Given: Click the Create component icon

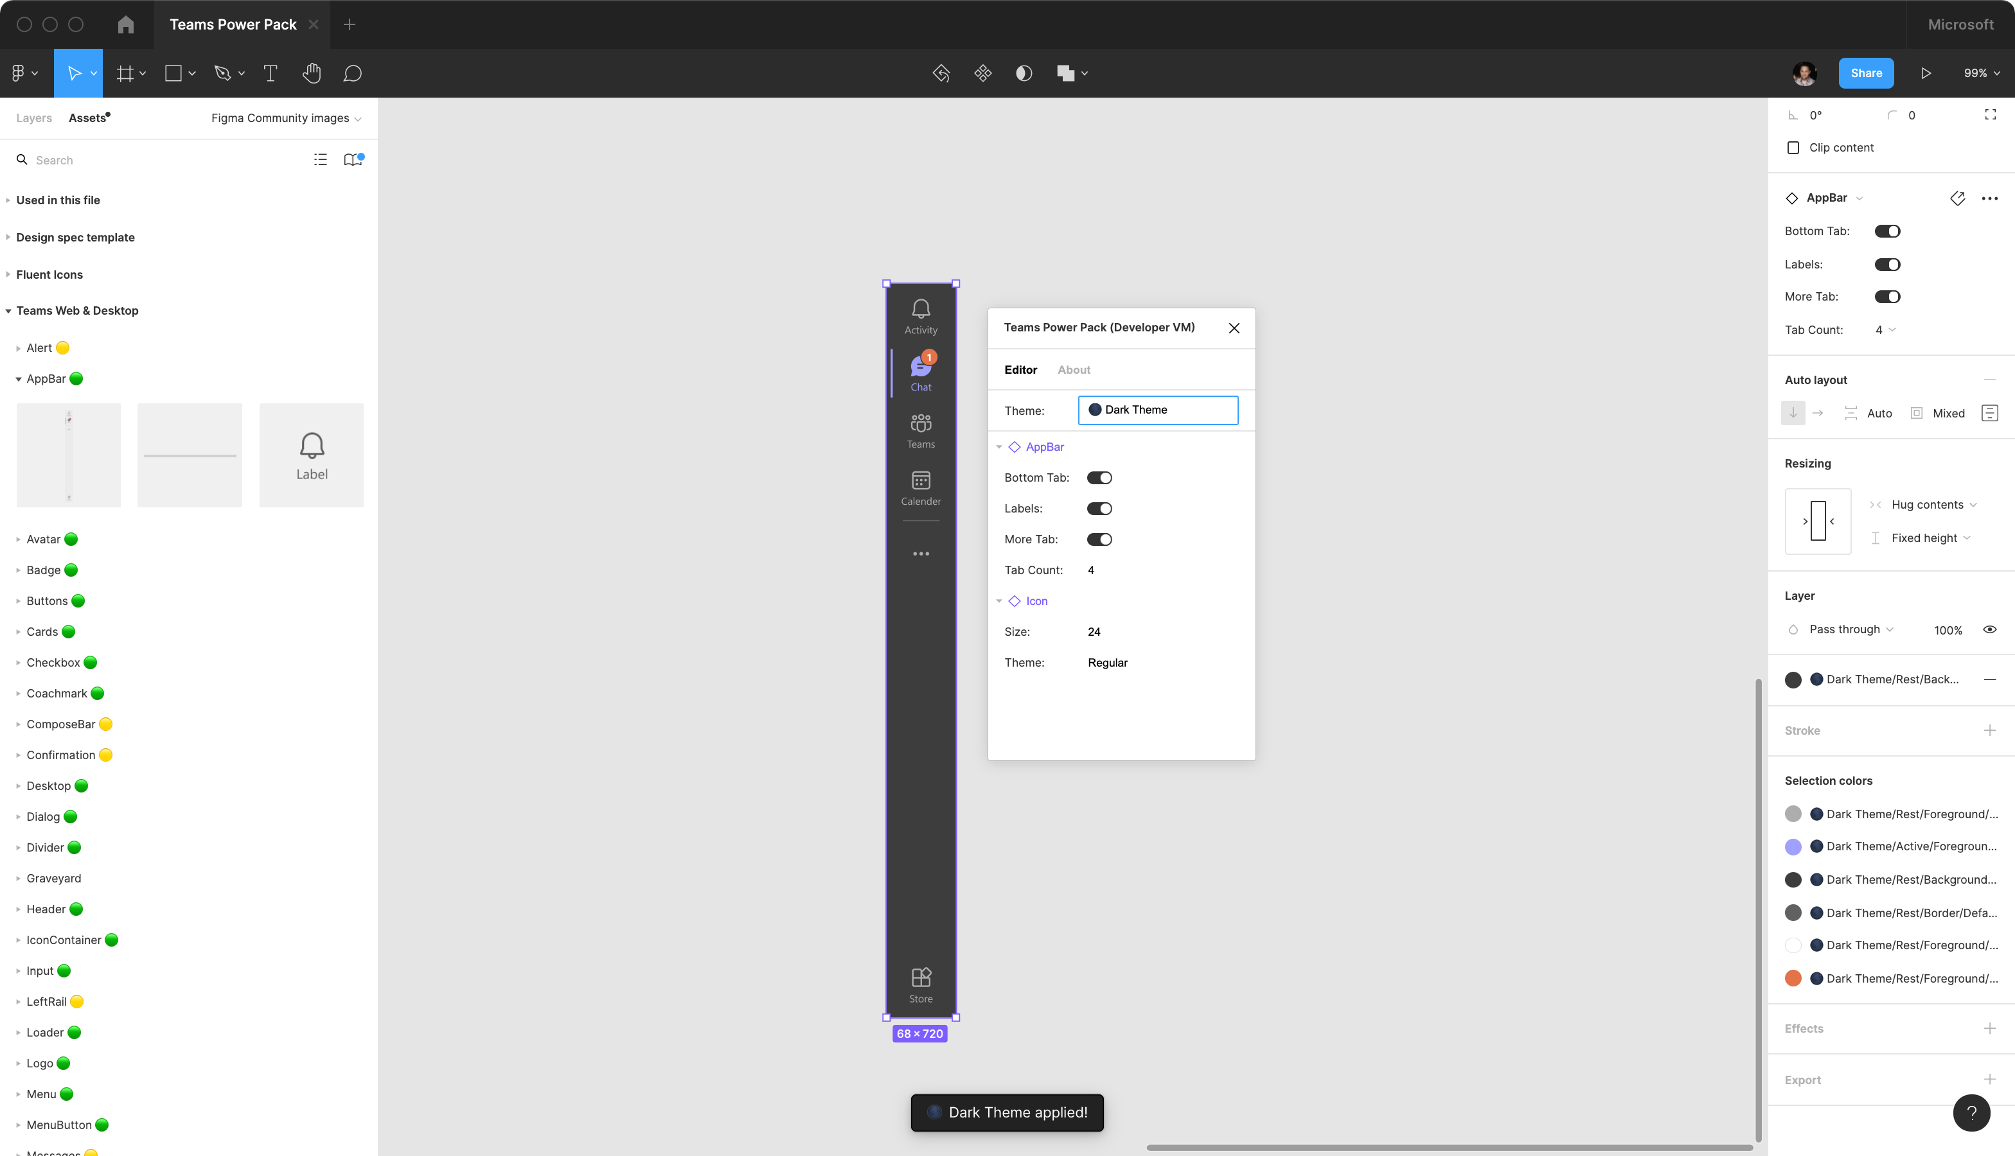Looking at the screenshot, I should tap(982, 73).
